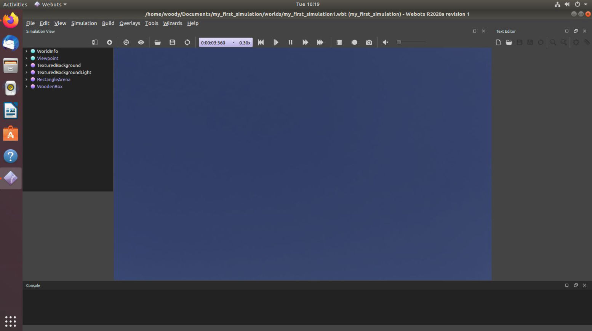Expand the RectangleArena node arrow
This screenshot has width=592, height=331.
[26, 79]
